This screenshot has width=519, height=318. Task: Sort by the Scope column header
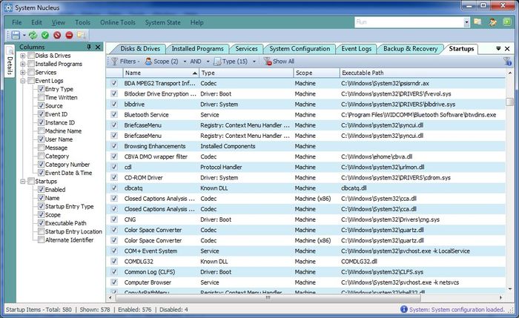[317, 73]
